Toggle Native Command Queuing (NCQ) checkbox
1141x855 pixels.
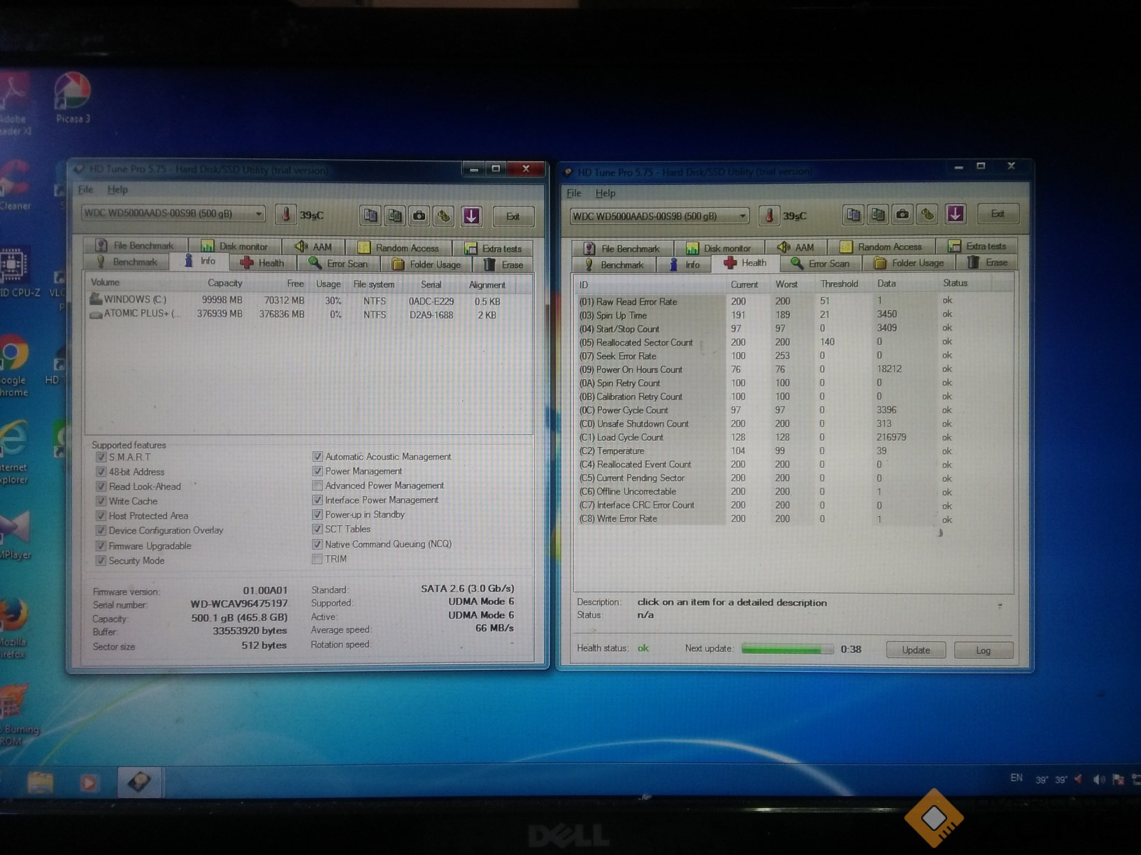click(x=317, y=544)
